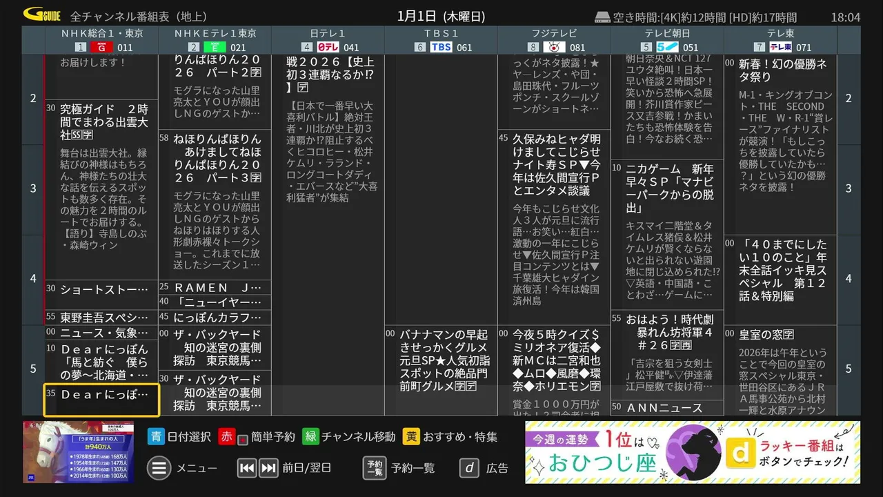Select the テレ東 channel logo 071
This screenshot has width=883, height=497.
coord(780,47)
